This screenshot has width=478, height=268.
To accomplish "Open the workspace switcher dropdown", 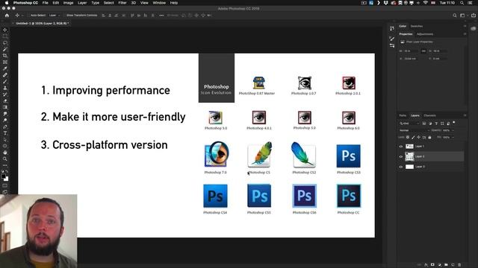I will tap(463, 15).
